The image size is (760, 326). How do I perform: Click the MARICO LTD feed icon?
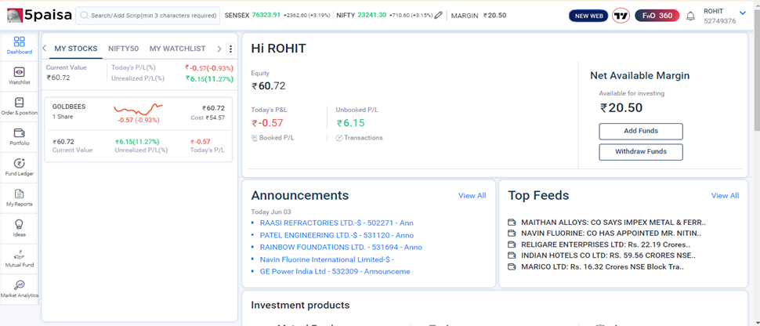pyautogui.click(x=512, y=266)
